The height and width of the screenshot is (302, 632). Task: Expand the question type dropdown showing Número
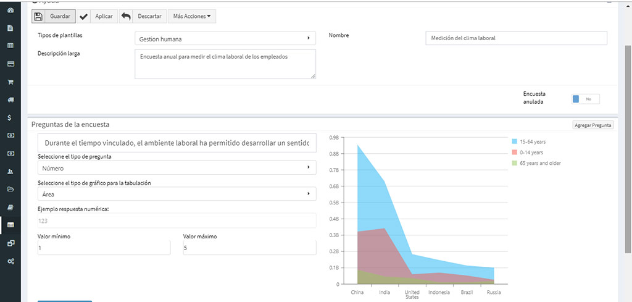[177, 167]
